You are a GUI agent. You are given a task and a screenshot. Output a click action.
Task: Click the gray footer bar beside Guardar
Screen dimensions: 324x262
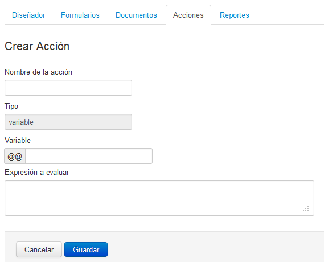215,247
